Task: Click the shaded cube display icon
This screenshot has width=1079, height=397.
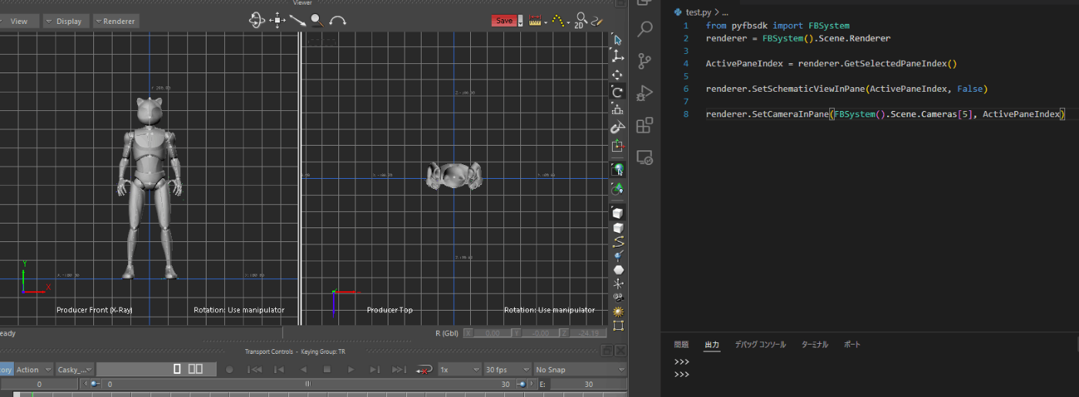Action: point(617,212)
